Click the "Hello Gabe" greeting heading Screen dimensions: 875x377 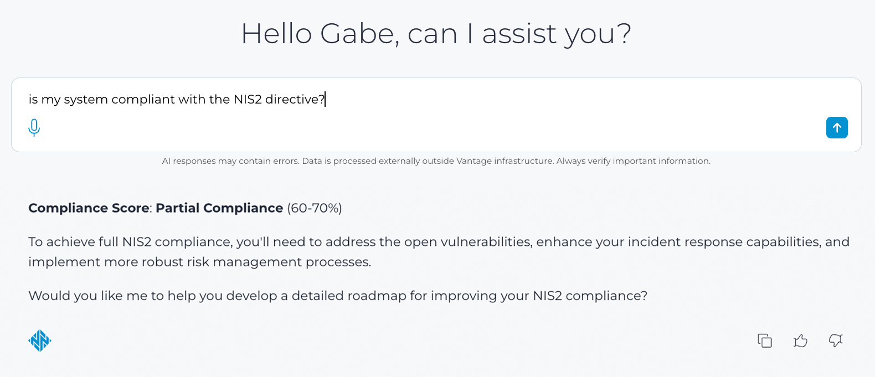pyautogui.click(x=436, y=34)
